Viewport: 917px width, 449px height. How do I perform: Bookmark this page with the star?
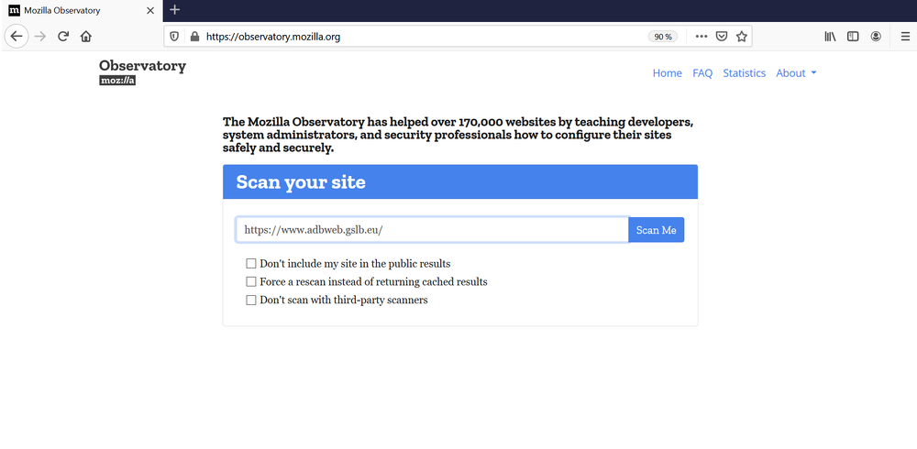[742, 37]
